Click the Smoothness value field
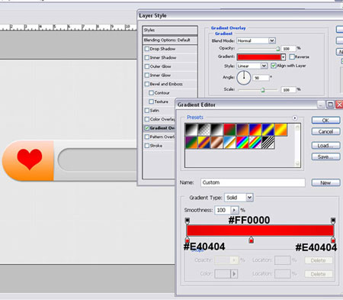This screenshot has height=300, width=343. click(223, 210)
